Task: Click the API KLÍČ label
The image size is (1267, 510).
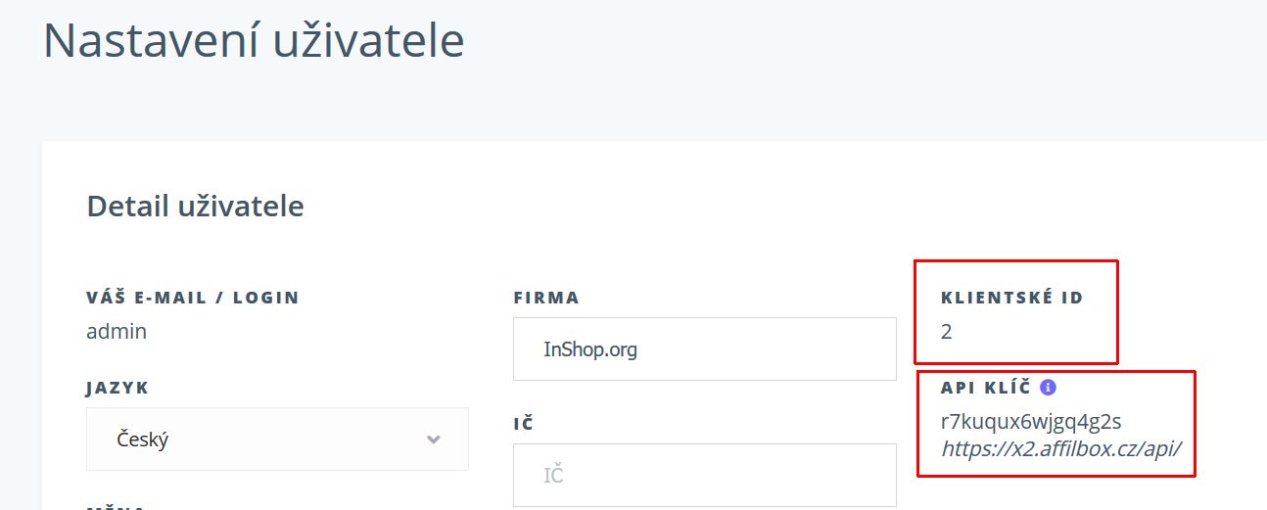Action: click(x=986, y=388)
